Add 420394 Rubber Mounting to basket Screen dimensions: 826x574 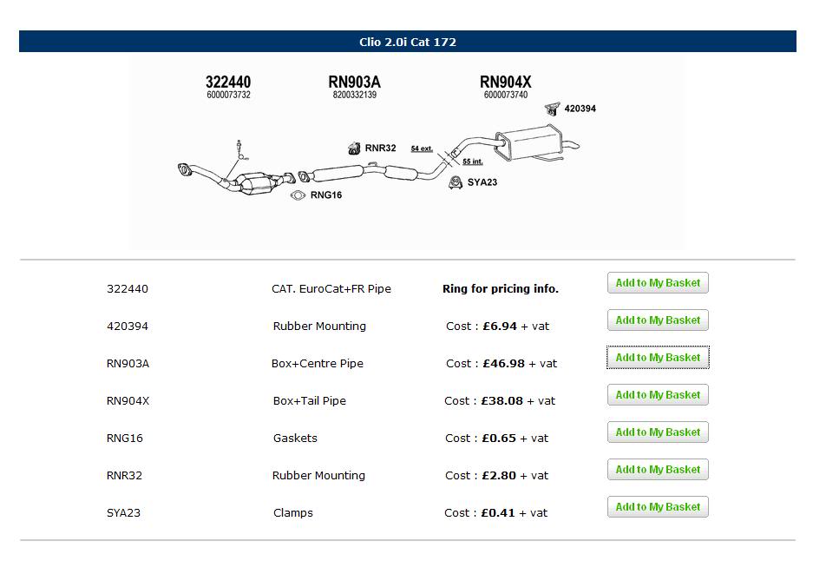pos(658,320)
